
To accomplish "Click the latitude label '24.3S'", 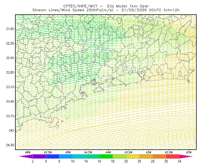I will click(10, 145).
